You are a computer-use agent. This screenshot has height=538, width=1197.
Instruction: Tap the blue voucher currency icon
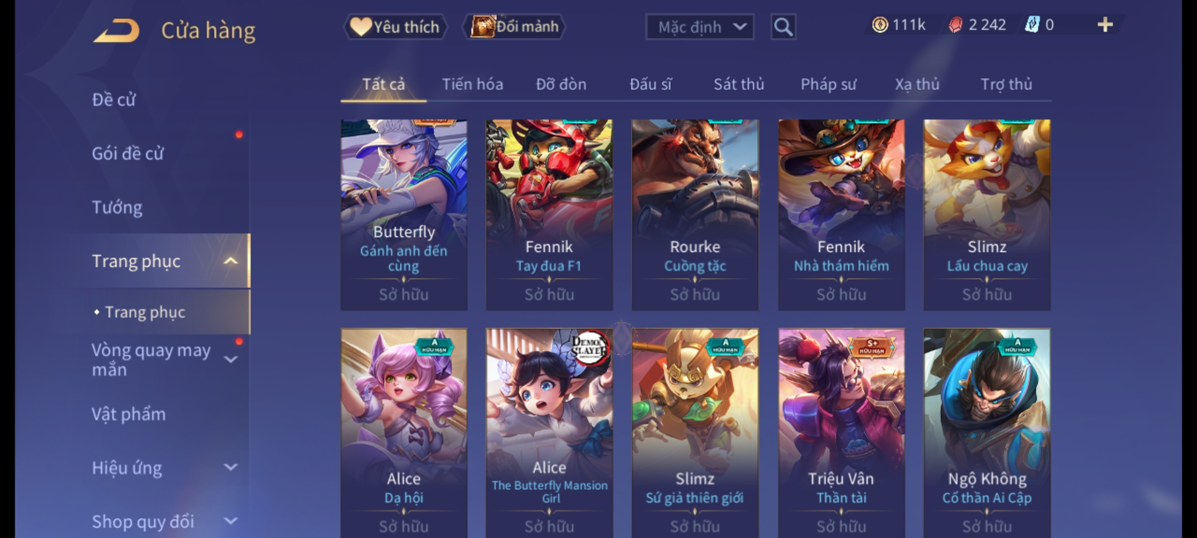tap(1032, 25)
